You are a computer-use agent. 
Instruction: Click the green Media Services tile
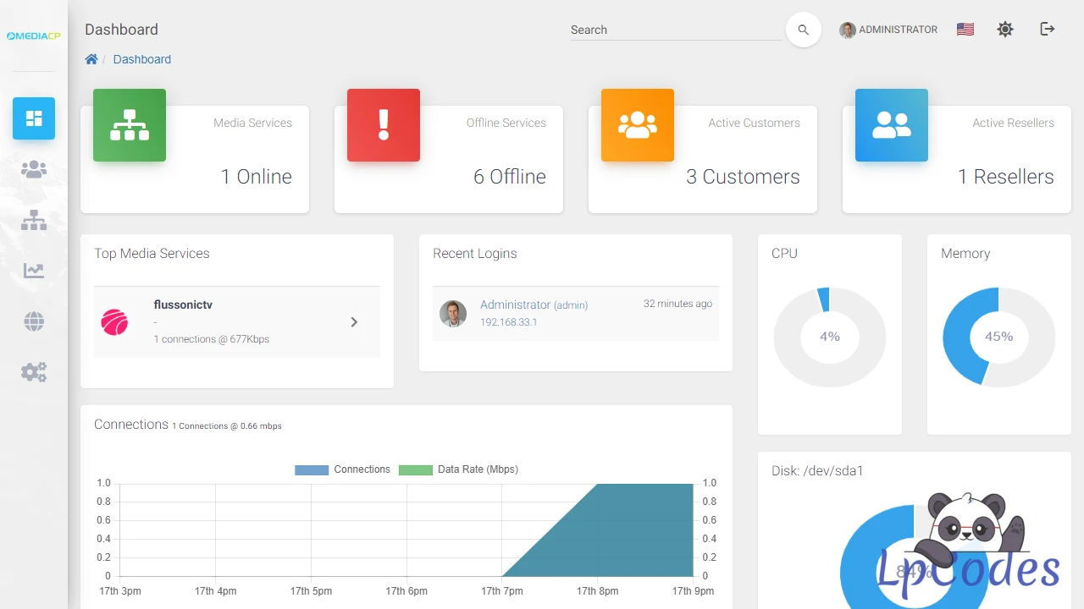click(130, 125)
